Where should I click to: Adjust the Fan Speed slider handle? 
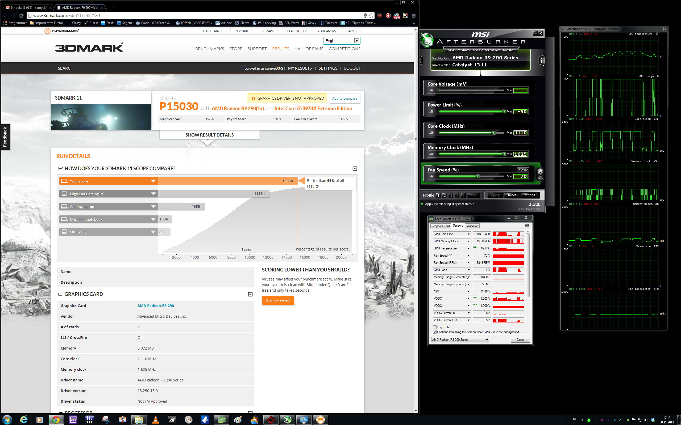coord(477,176)
